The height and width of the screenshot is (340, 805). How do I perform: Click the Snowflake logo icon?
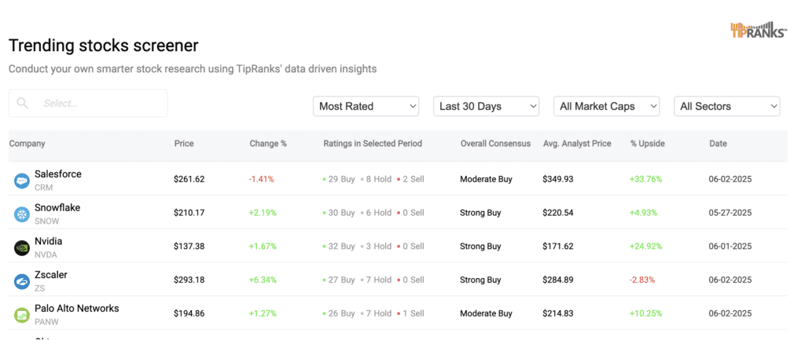(x=22, y=214)
